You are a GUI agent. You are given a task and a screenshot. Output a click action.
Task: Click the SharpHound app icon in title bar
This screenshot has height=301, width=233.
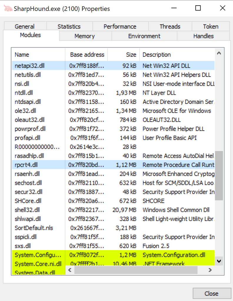point(7,9)
